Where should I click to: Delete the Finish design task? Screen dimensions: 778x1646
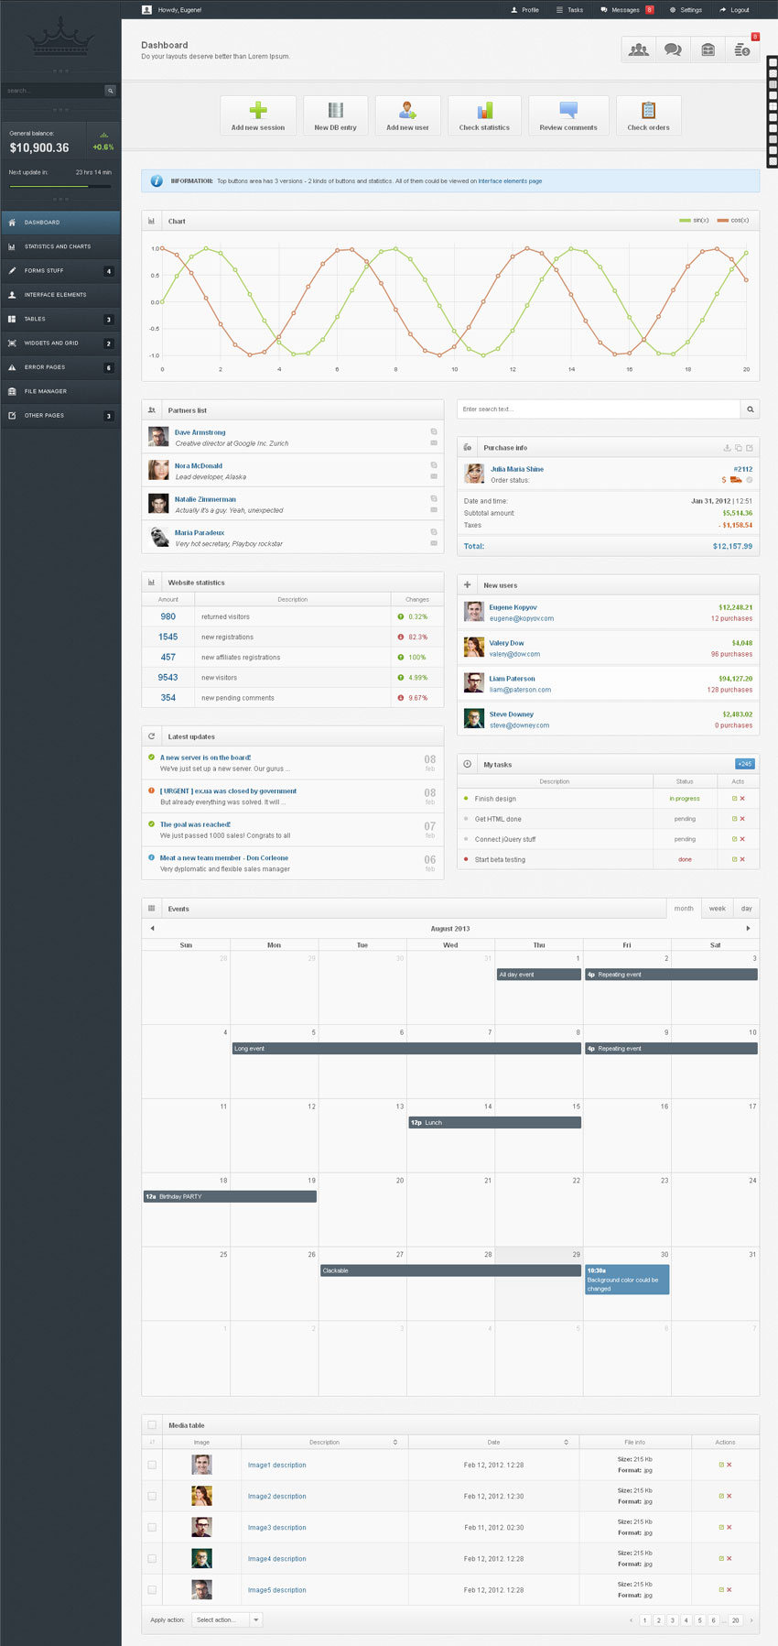(742, 799)
